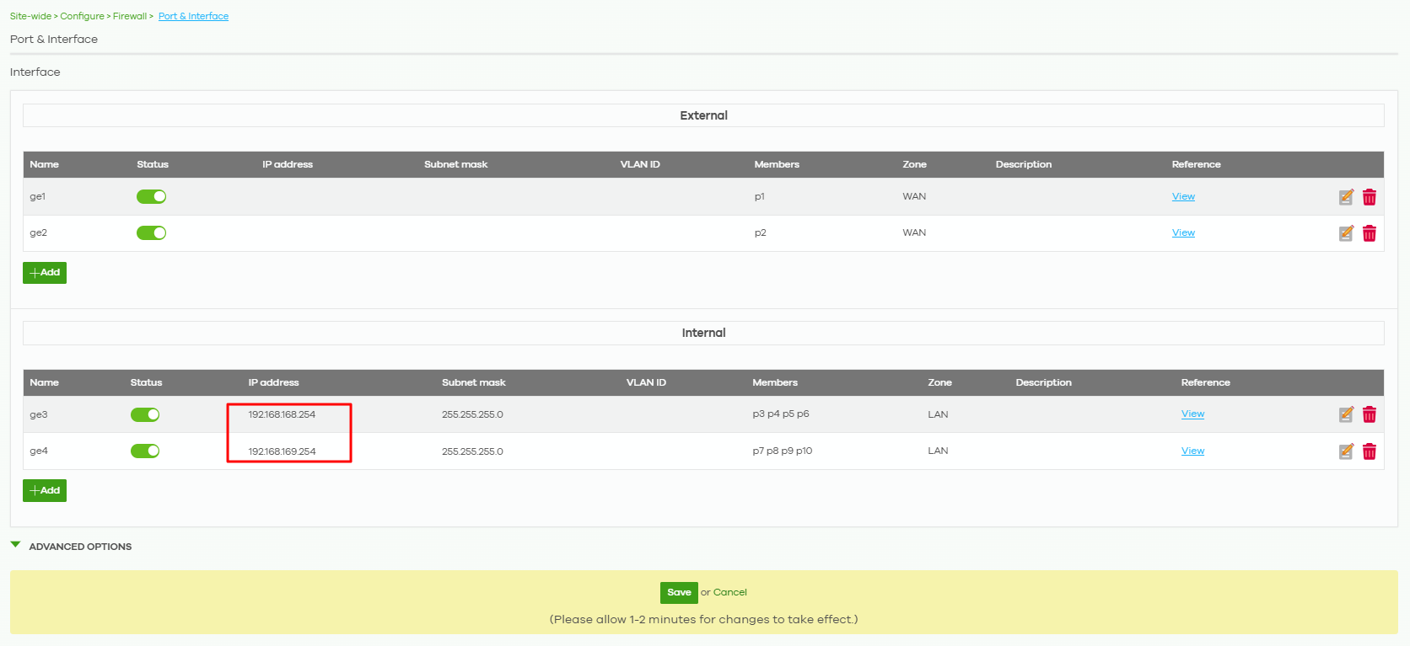1410x646 pixels.
Task: Click members p3 p4 p5 p6
Action: (781, 414)
